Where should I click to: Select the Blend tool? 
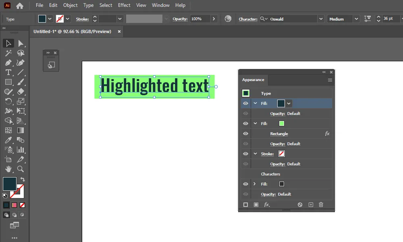pos(21,140)
